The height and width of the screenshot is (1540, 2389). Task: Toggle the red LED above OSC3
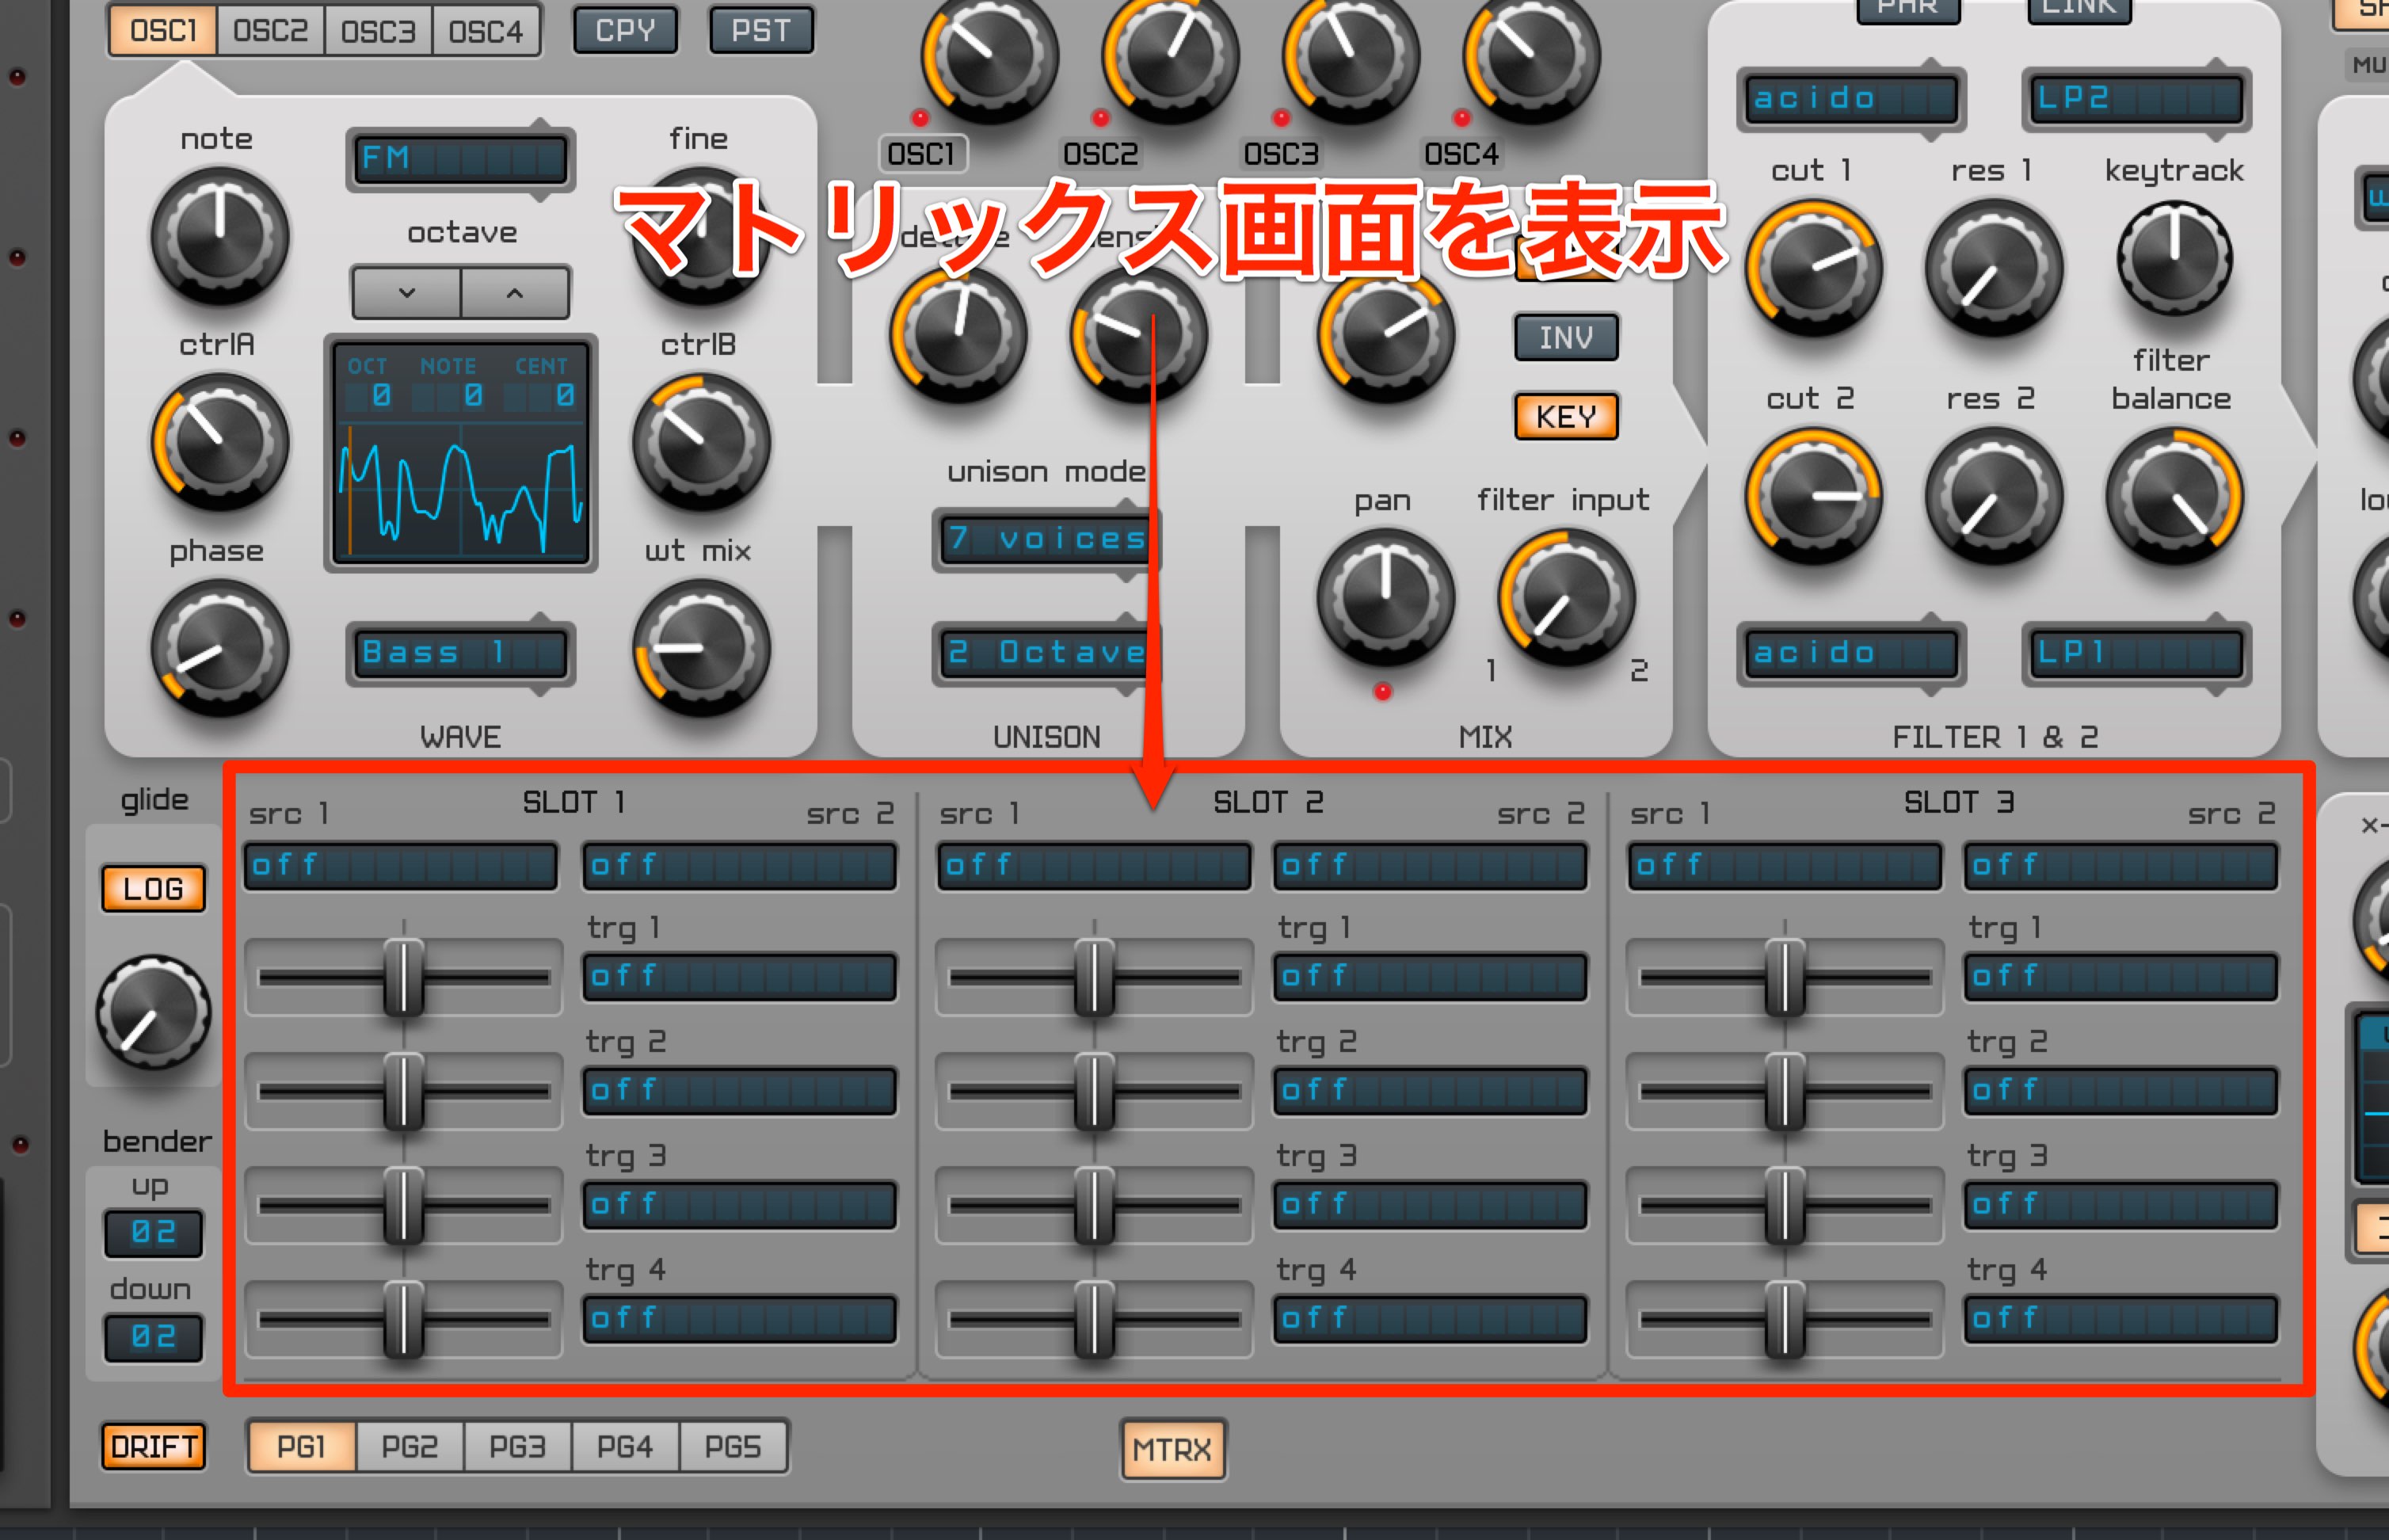click(x=1280, y=118)
